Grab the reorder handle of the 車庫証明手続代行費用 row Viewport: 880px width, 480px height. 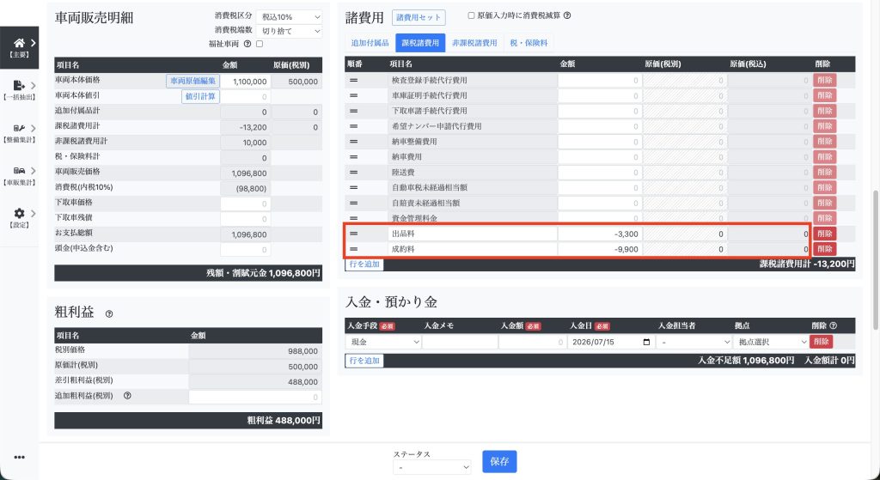coord(353,96)
